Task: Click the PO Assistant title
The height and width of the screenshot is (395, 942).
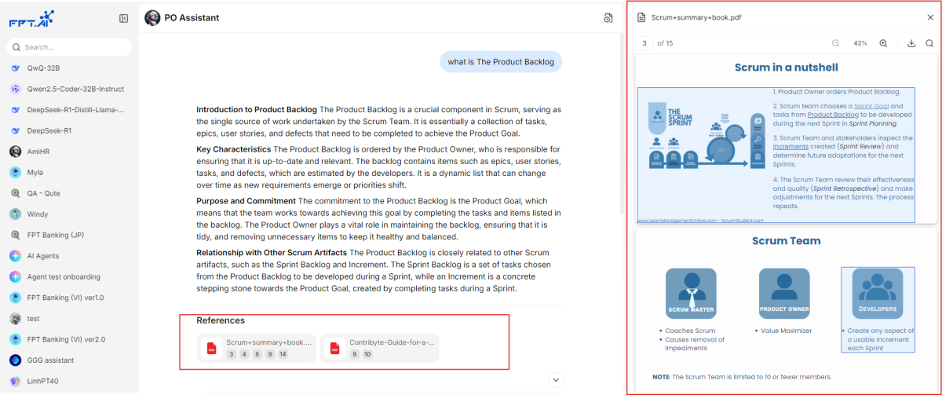Action: pos(192,18)
